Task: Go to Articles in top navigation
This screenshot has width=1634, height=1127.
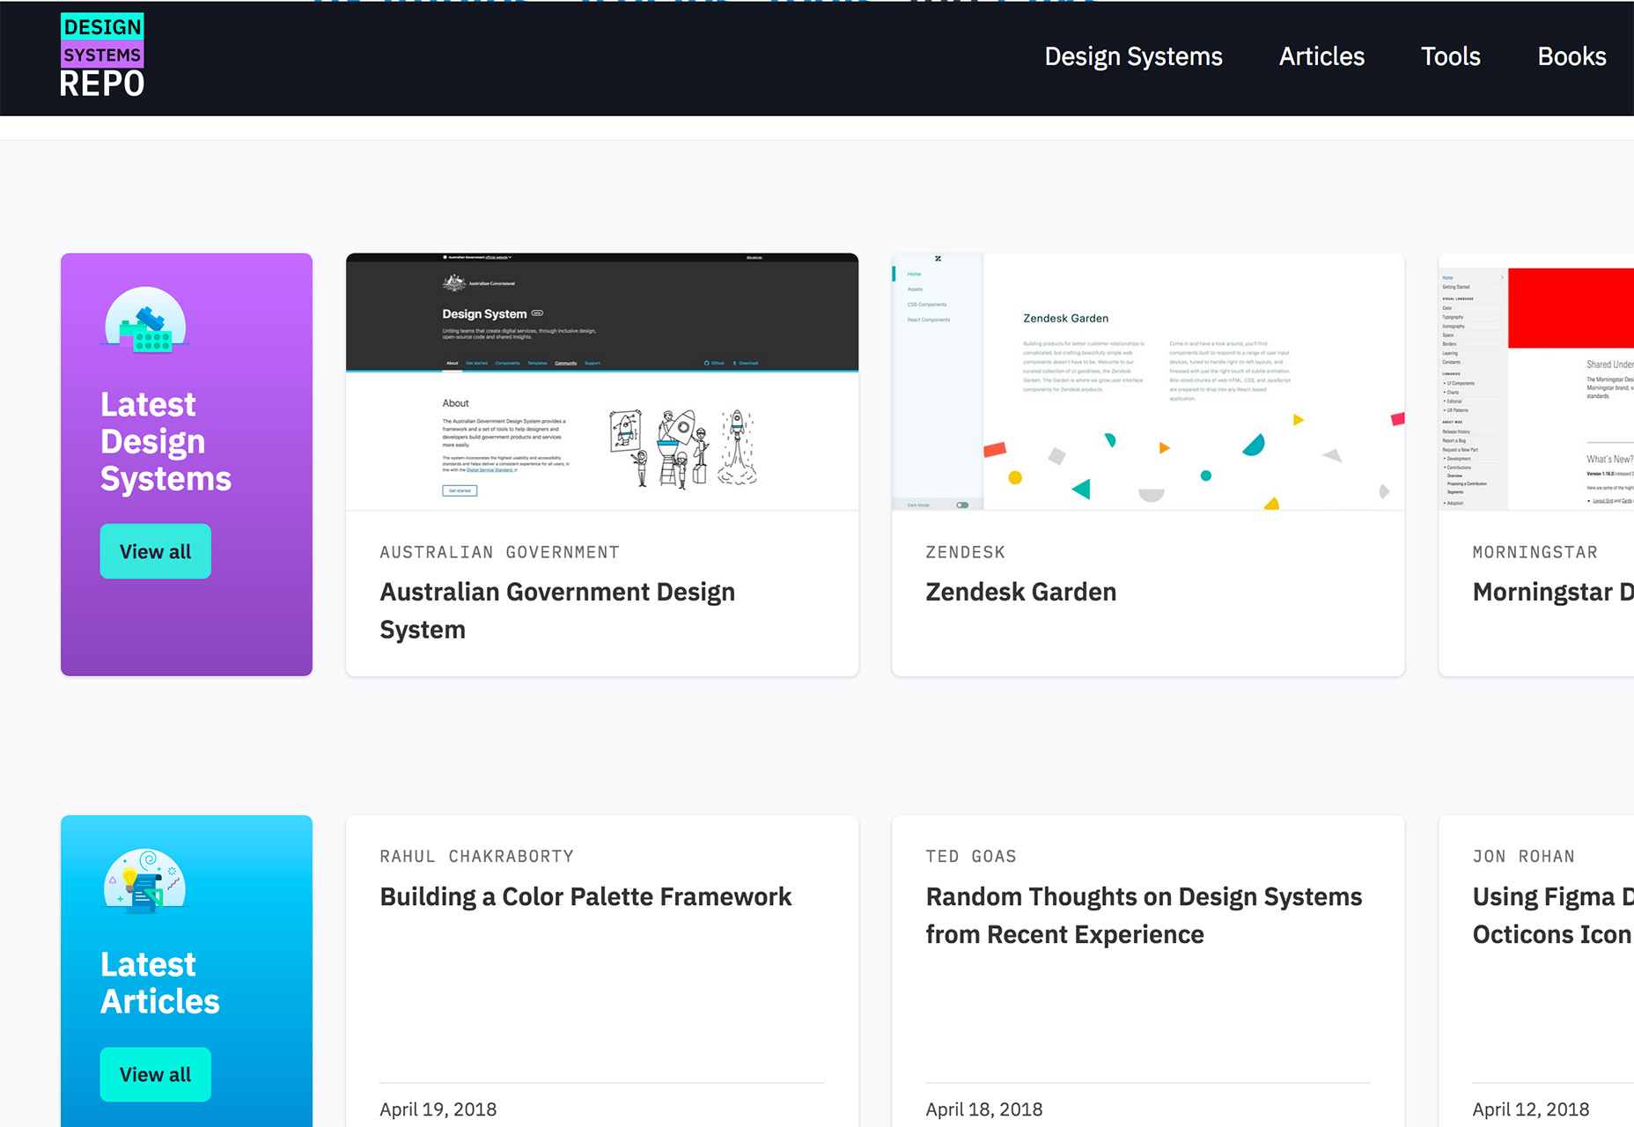Action: pyautogui.click(x=1321, y=56)
